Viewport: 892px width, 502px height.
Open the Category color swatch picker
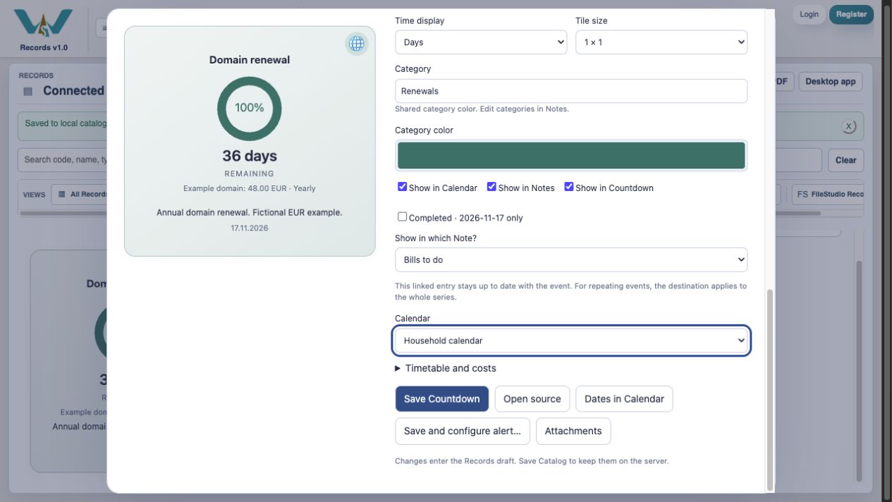(571, 155)
